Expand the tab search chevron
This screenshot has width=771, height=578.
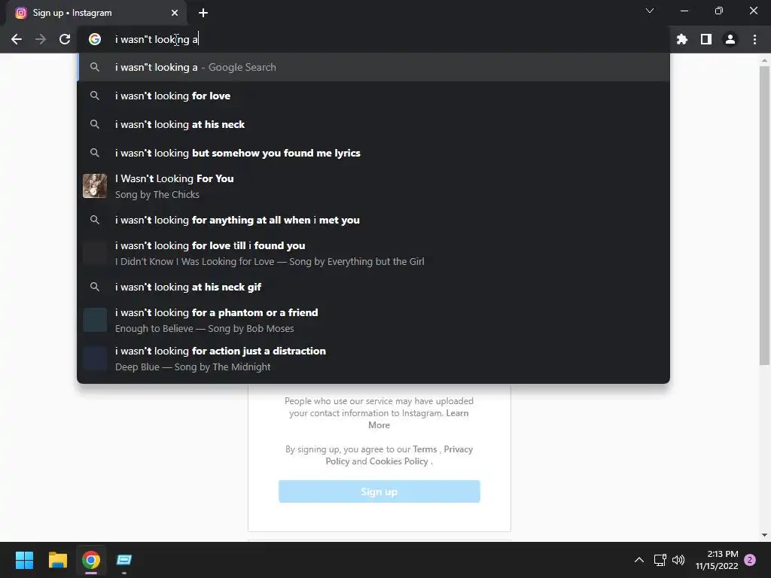point(650,11)
